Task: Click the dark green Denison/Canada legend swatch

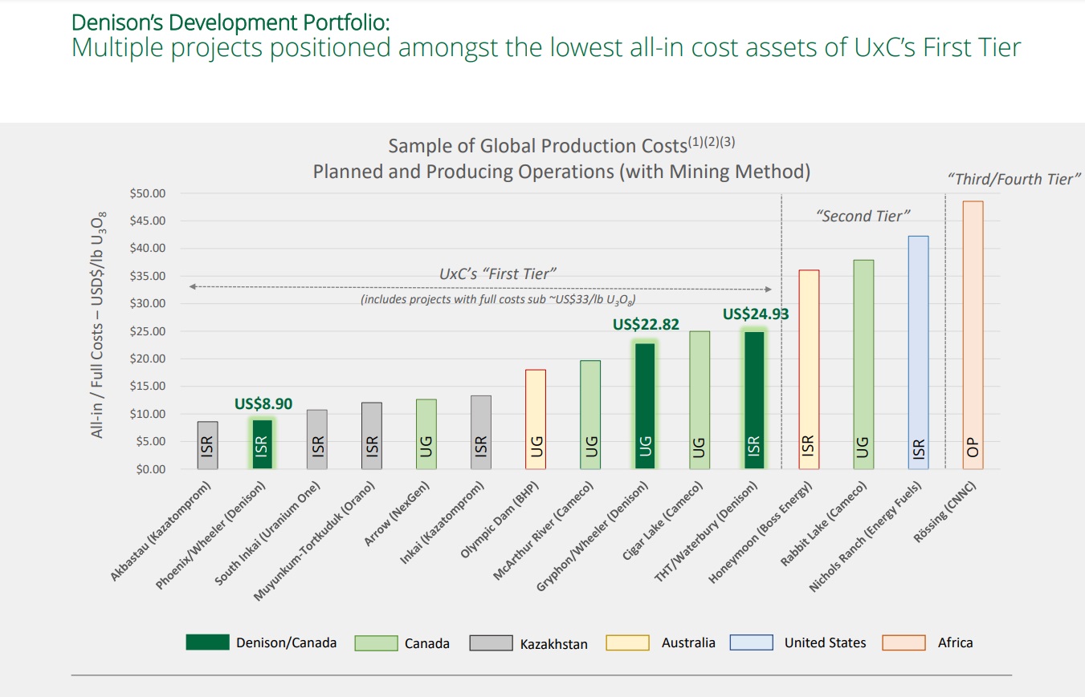Action: click(206, 642)
